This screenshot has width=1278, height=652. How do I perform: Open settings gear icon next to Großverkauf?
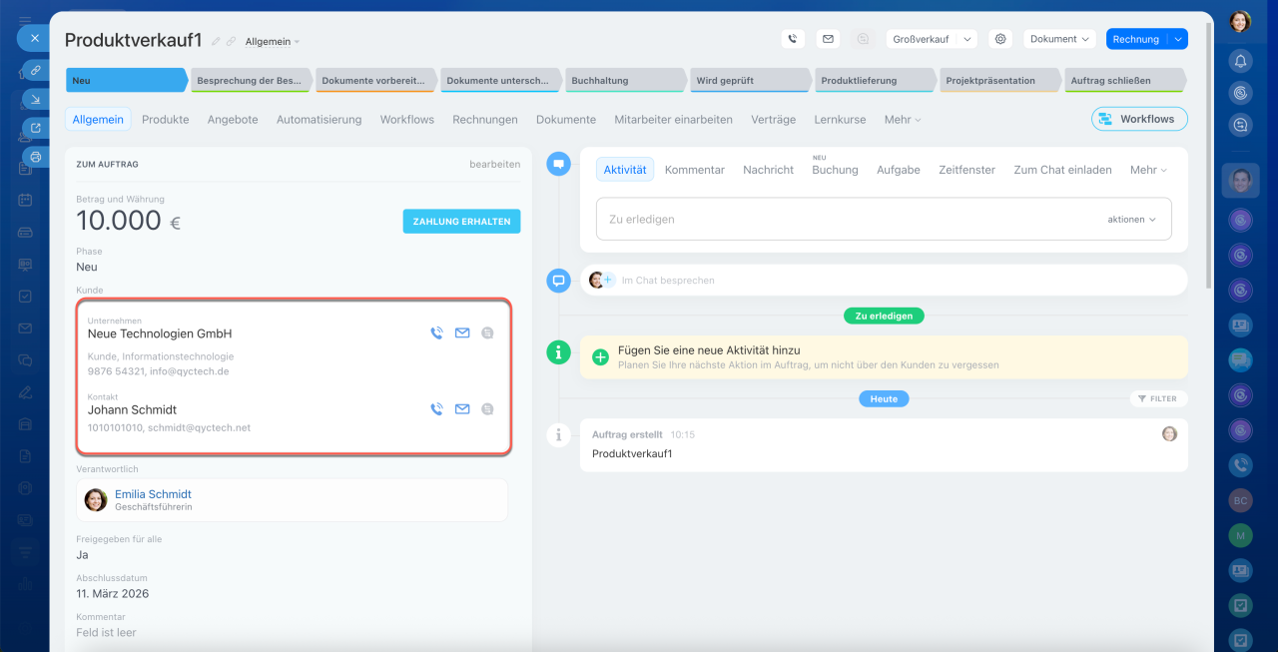click(999, 39)
